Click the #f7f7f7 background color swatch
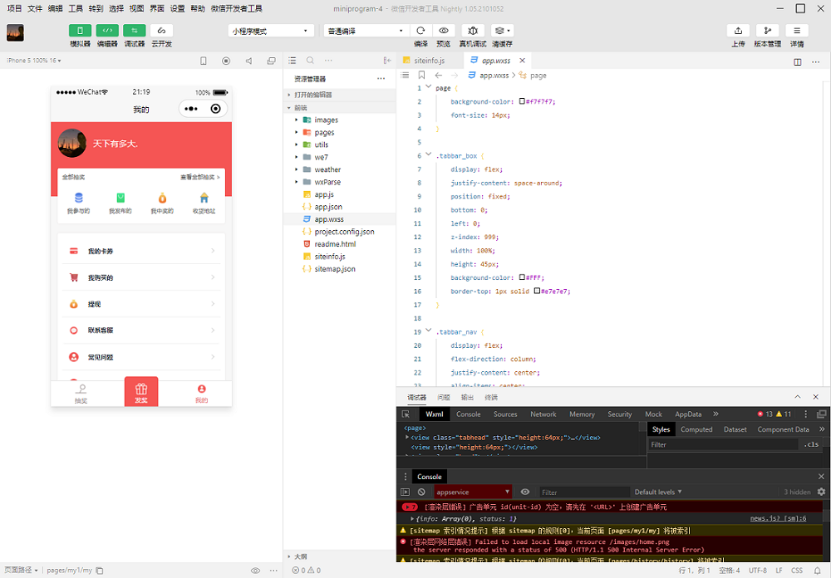Viewport: 831px width, 578px height. tap(522, 101)
